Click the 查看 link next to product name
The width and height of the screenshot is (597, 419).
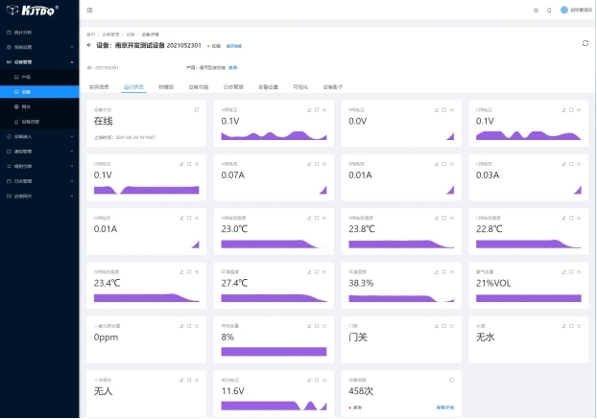tap(232, 67)
